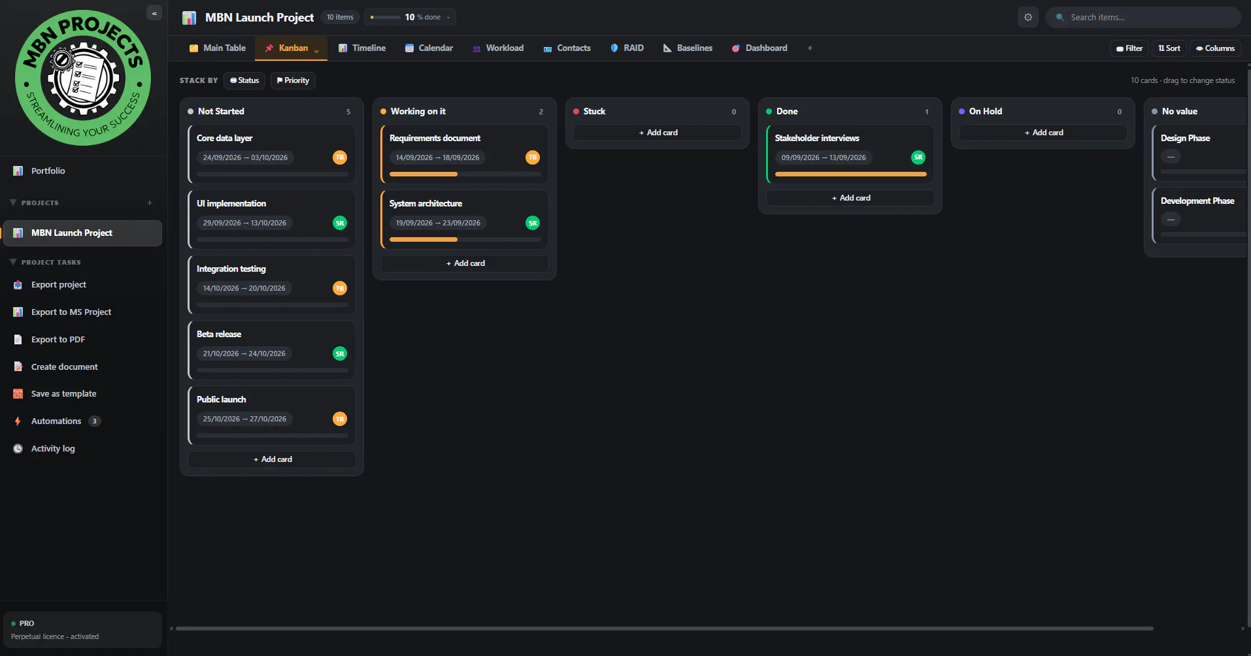
Task: Open the Dashboard tab
Action: pos(759,48)
